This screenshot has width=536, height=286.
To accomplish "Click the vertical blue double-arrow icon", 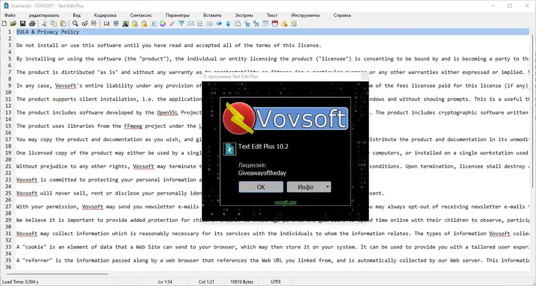I will pos(228,24).
